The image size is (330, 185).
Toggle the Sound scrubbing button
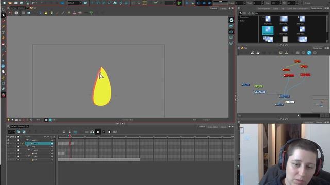click(210, 3)
